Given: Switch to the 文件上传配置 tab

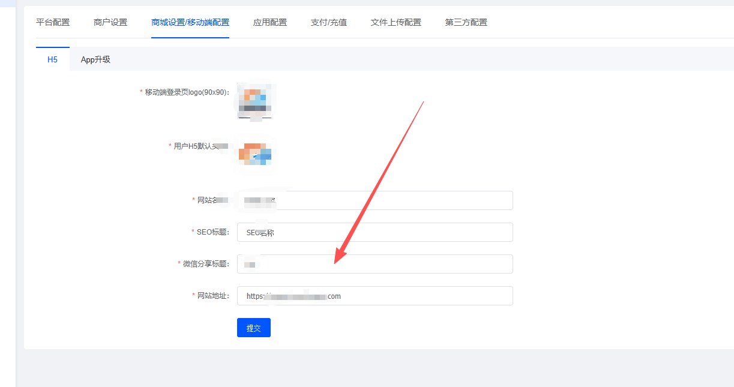Looking at the screenshot, I should (396, 23).
